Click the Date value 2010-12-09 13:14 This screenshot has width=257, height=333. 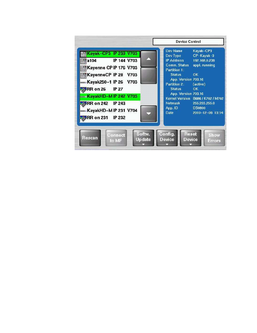[x=208, y=113]
